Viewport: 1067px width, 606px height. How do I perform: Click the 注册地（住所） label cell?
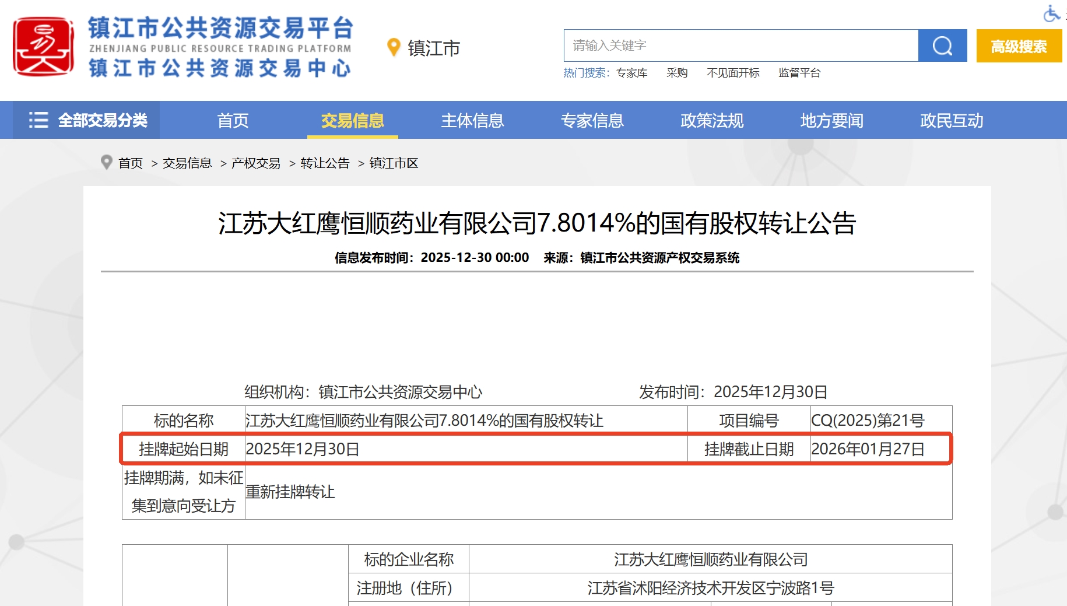pyautogui.click(x=409, y=588)
